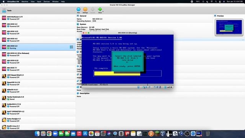
Task: Click the yellow setup progress bar in the VM
Action: tap(117, 74)
